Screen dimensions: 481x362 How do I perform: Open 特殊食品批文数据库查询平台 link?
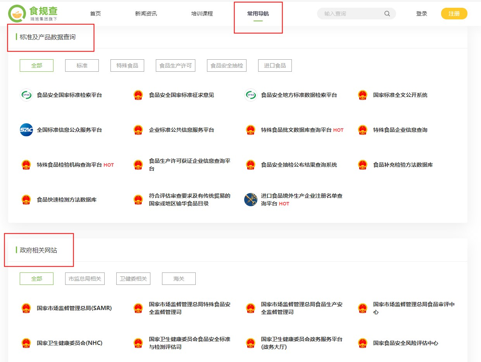click(x=296, y=130)
